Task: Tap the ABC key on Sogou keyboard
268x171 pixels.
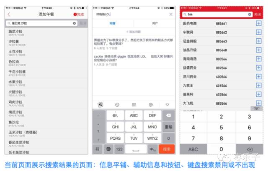Action: (x=134, y=116)
